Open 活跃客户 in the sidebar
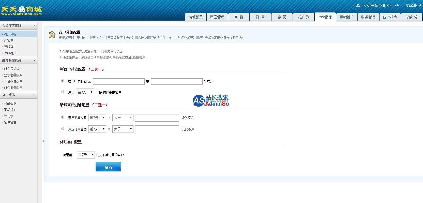This screenshot has height=203, width=423. 10,47
